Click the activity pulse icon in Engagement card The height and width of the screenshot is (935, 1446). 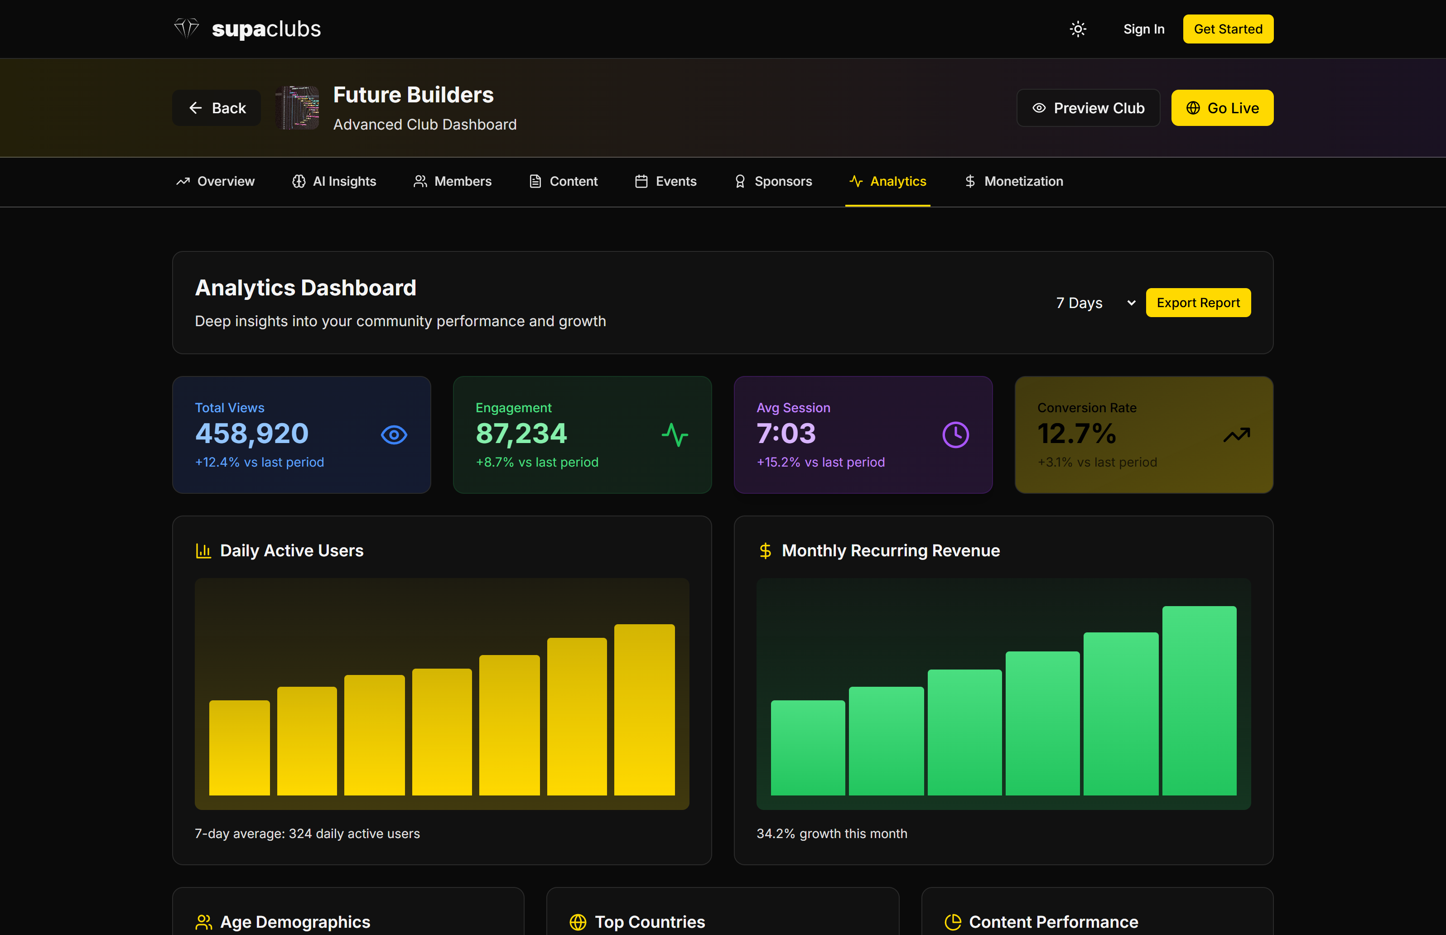[x=675, y=435]
